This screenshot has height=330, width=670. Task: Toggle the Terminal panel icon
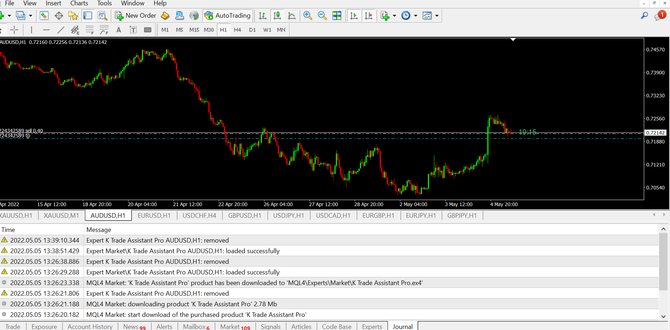(87, 16)
